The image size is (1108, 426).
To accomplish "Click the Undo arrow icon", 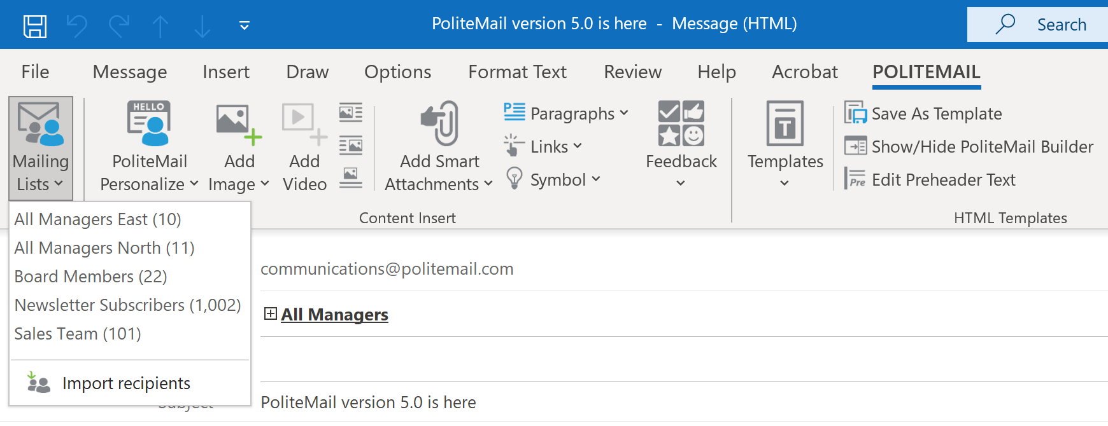I will [77, 26].
